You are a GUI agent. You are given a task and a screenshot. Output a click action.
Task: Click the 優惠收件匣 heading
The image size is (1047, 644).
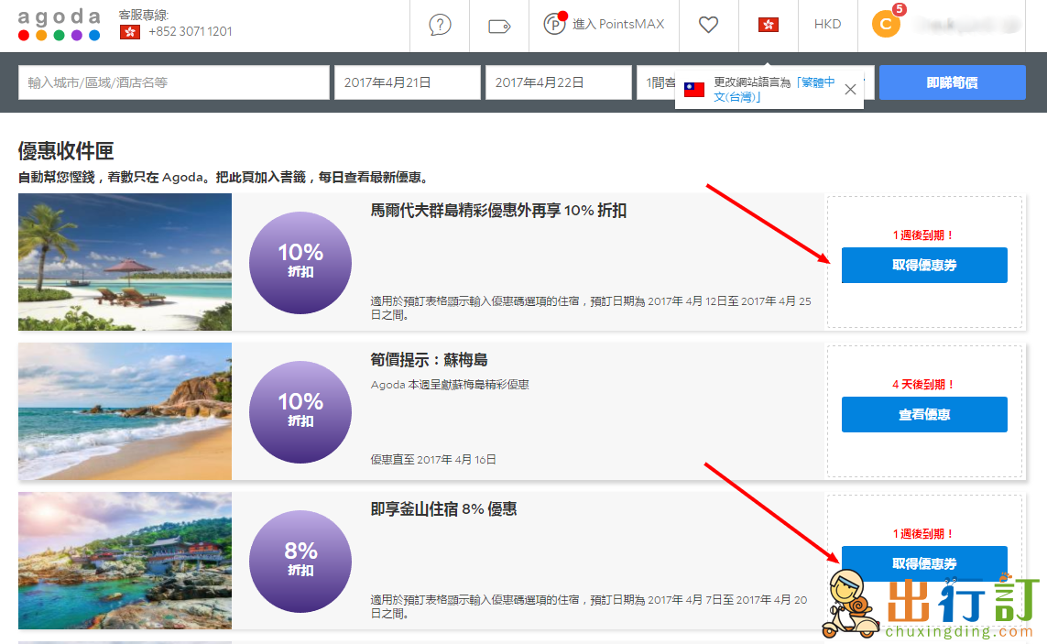click(65, 151)
